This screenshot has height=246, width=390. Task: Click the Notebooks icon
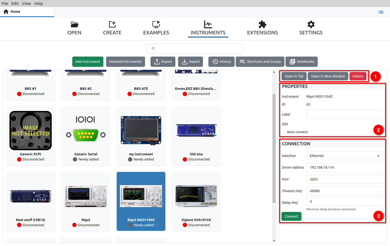pyautogui.click(x=292, y=62)
